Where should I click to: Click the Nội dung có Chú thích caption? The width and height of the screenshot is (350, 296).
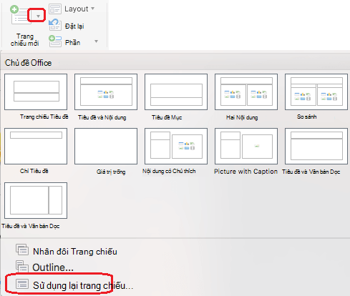169,171
